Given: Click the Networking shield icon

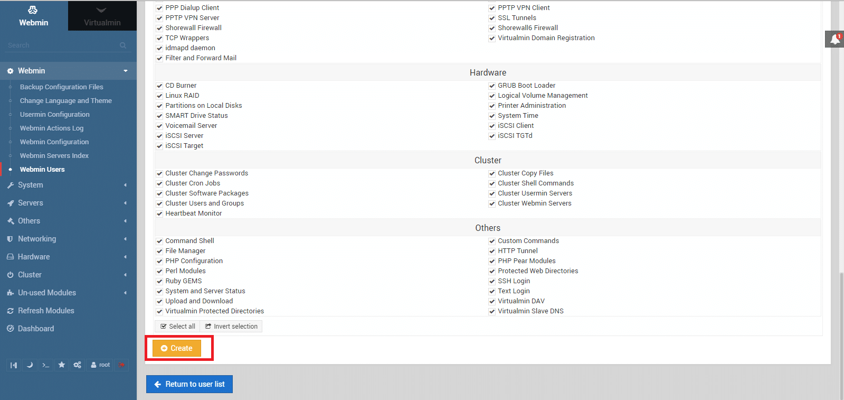Looking at the screenshot, I should (x=11, y=239).
